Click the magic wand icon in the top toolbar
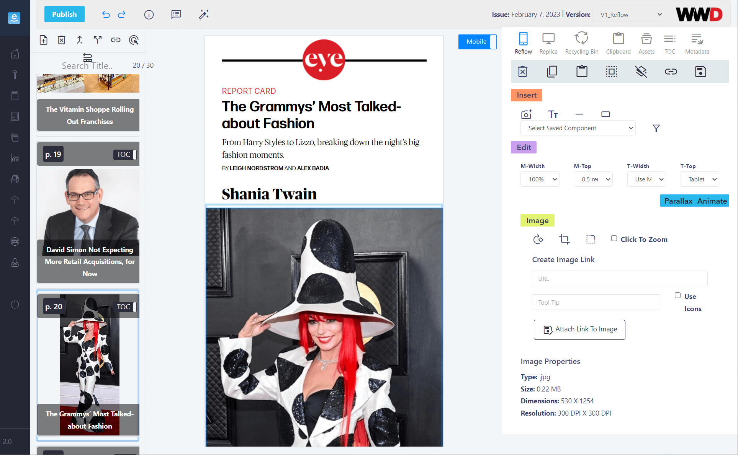This screenshot has height=455, width=738. pyautogui.click(x=204, y=15)
